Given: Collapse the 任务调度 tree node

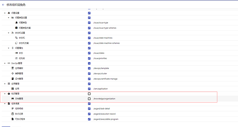Looking at the screenshot, I should pyautogui.click(x=5, y=104).
